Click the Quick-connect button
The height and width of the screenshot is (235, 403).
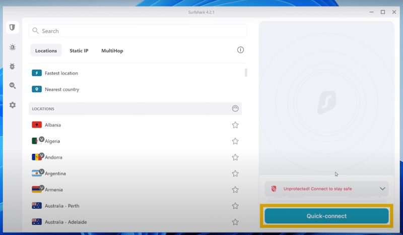click(x=326, y=216)
